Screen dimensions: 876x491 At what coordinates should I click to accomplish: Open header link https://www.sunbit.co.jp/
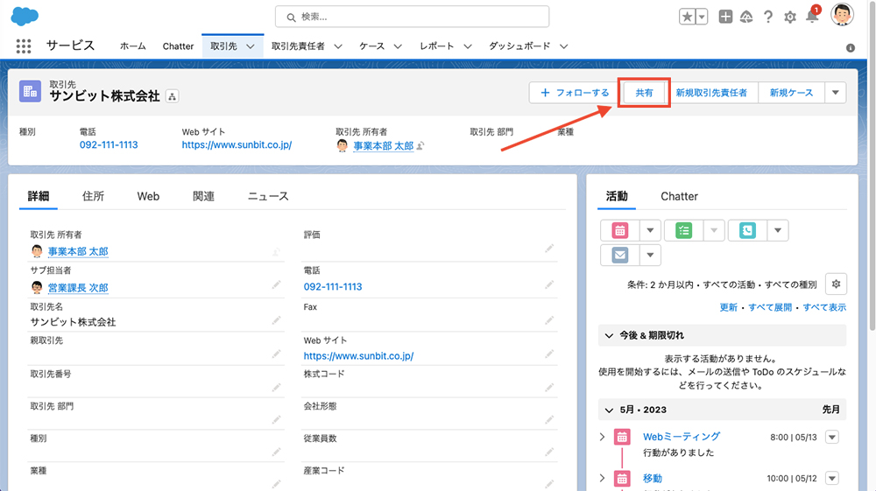click(x=237, y=145)
